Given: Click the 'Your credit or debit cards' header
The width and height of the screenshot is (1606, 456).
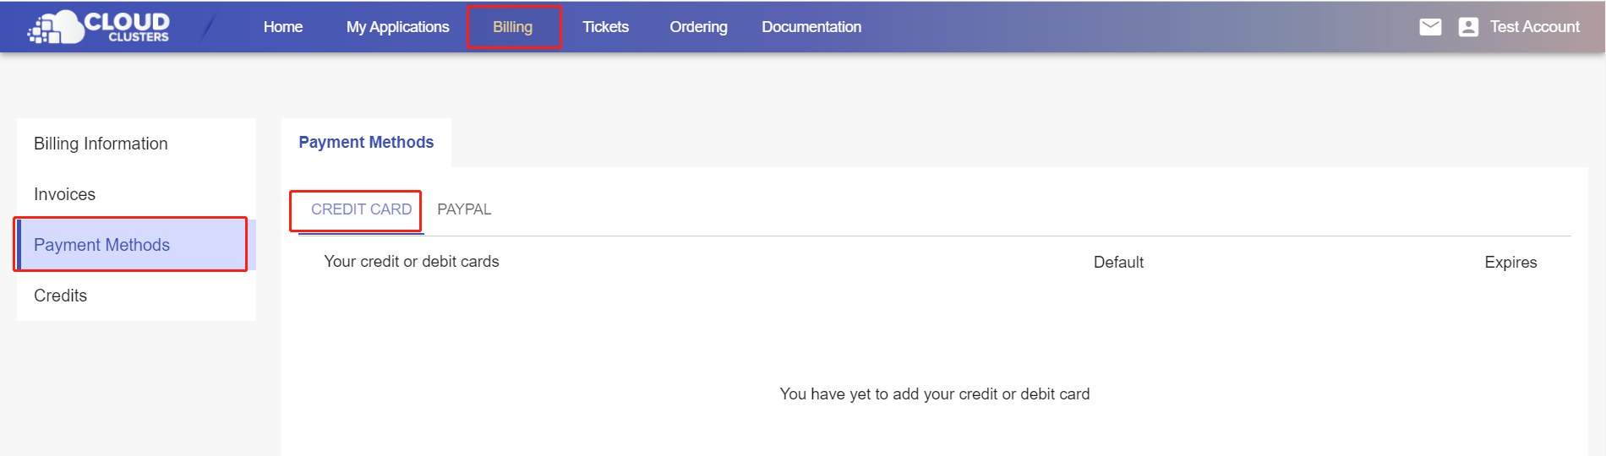Looking at the screenshot, I should click(x=412, y=262).
